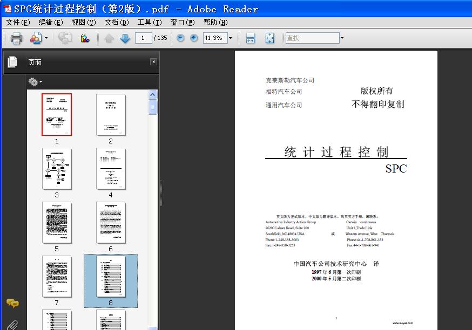The height and width of the screenshot is (330, 472).
Task: Click the 福特汽车公司 text
Action: [284, 92]
